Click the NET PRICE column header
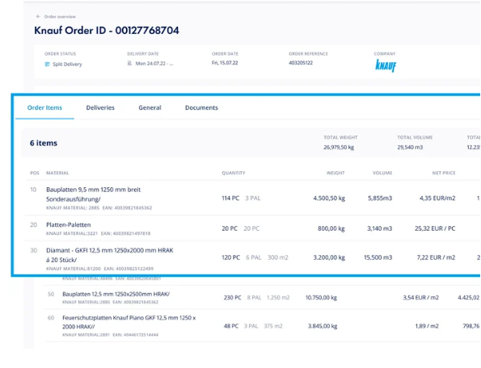Screen dimensions: 481x368 (444, 173)
